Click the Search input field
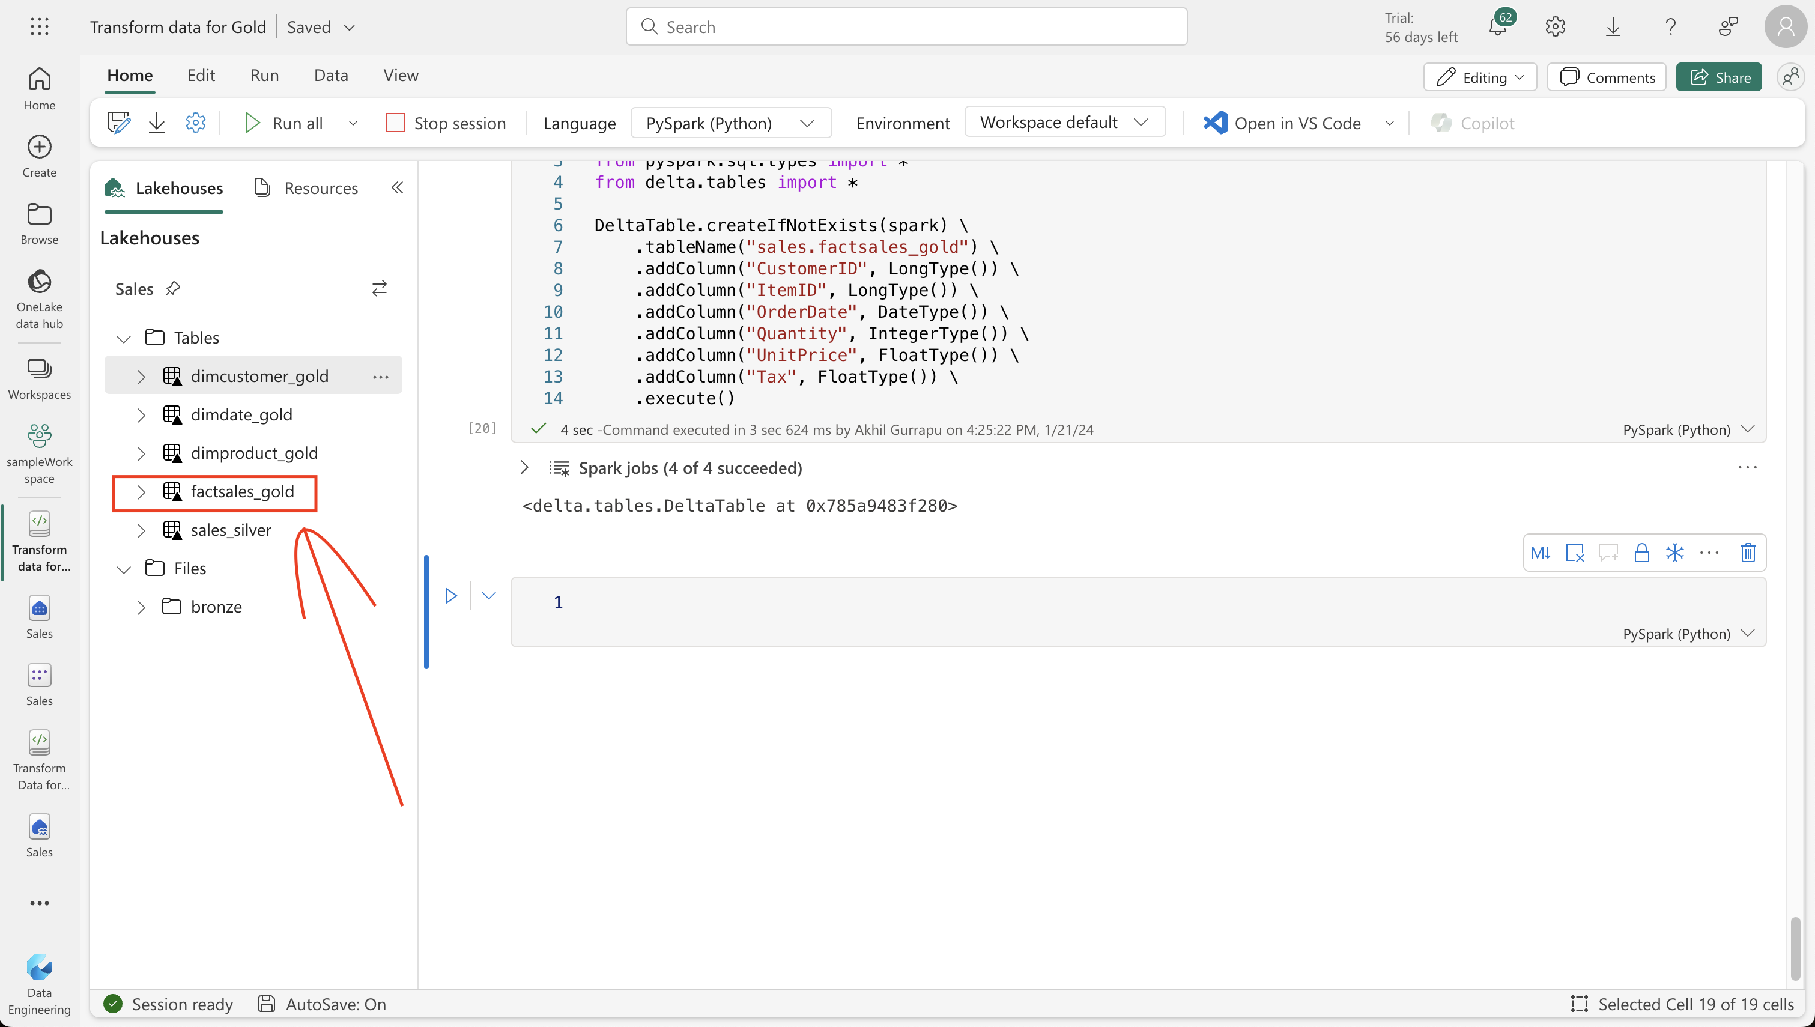Image resolution: width=1815 pixels, height=1027 pixels. point(906,27)
